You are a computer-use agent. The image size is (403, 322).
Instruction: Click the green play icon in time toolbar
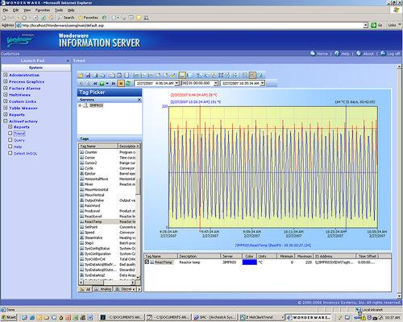[102, 84]
